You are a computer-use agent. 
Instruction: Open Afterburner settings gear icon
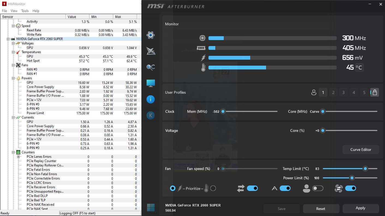(x=151, y=35)
